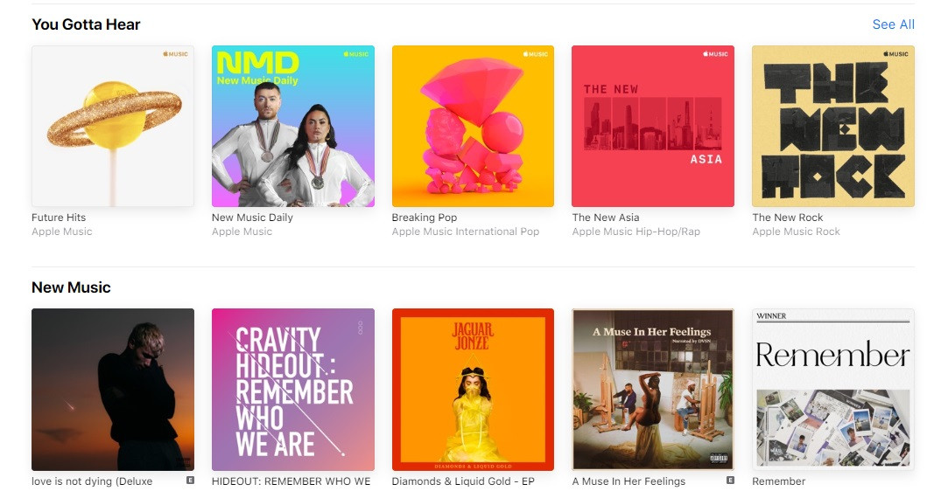
Task: Click the Diamonds & Liquid Gold - EP title
Action: tap(463, 481)
